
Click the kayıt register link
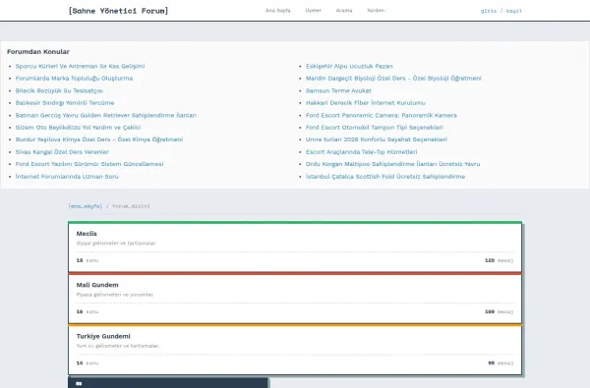click(x=514, y=11)
